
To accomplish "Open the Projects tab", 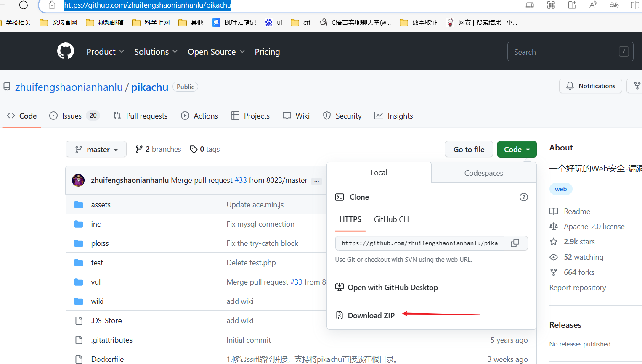I will [250, 116].
